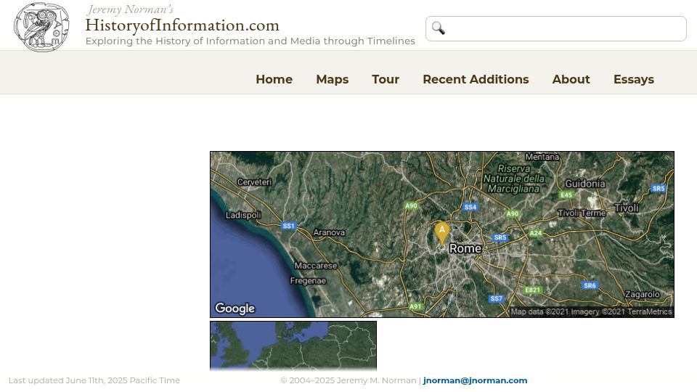Screen dimensions: 697x392
Task: Click the Tivoli label on the map
Action: (x=627, y=208)
